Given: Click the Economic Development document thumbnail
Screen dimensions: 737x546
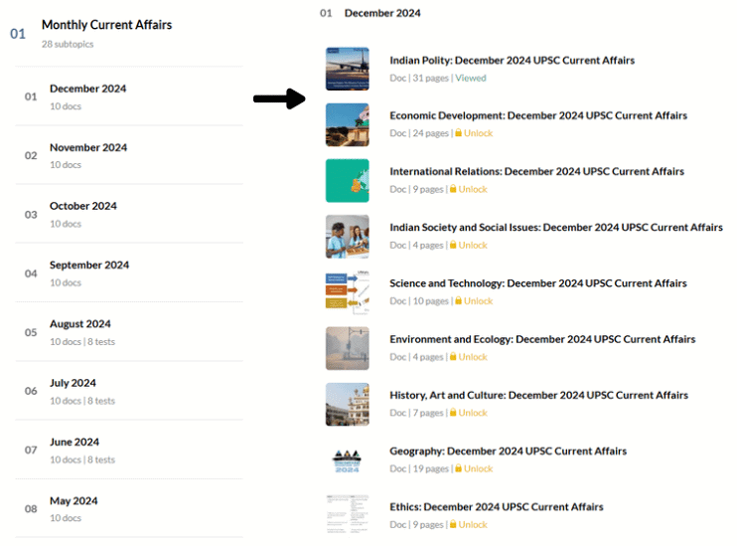Looking at the screenshot, I should tap(347, 124).
